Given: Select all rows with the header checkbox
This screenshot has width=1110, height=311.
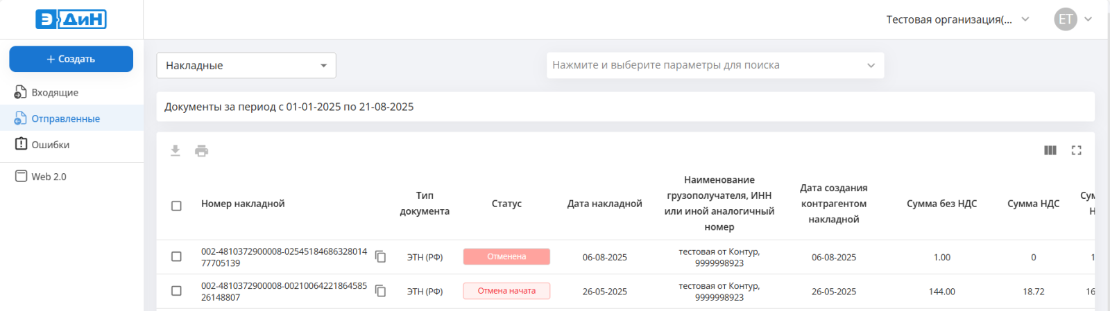Looking at the screenshot, I should coord(176,206).
